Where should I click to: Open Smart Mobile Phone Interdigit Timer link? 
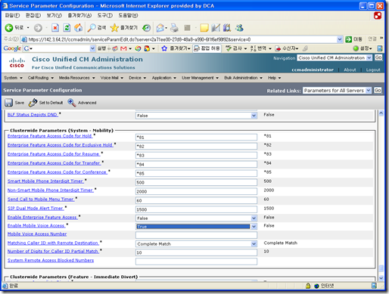pyautogui.click(x=45, y=181)
